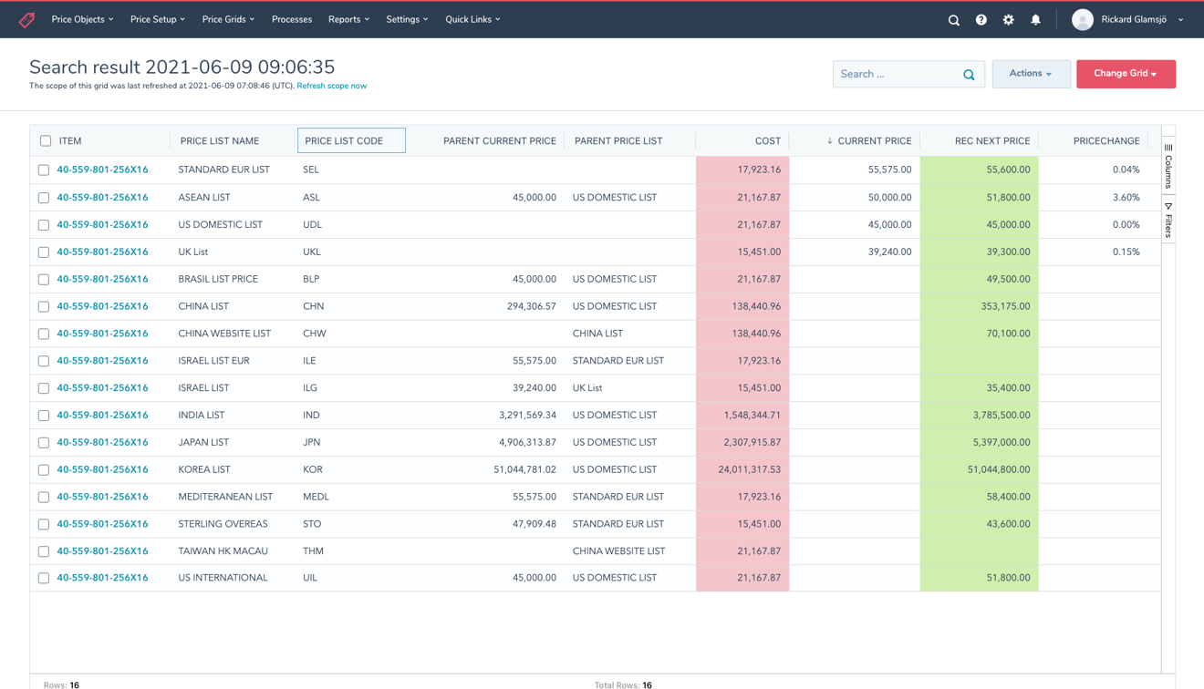Expand the user menu chevron beside Rickard Glamsjö
The width and height of the screenshot is (1204, 689).
(1181, 20)
